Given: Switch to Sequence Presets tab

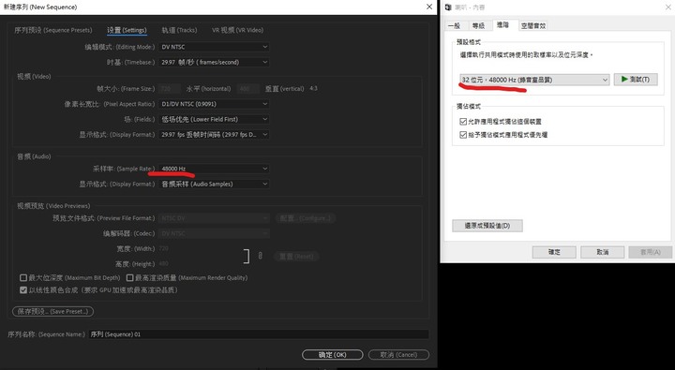Looking at the screenshot, I should click(52, 30).
